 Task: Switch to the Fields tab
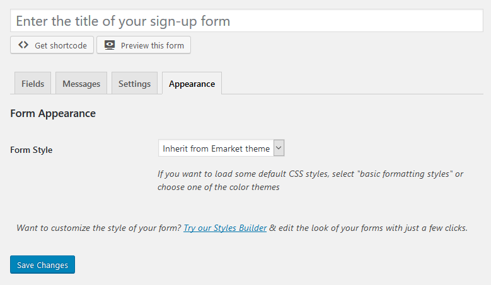[x=33, y=83]
